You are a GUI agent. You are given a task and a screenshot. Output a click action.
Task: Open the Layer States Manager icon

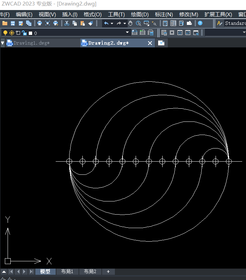tap(151, 32)
